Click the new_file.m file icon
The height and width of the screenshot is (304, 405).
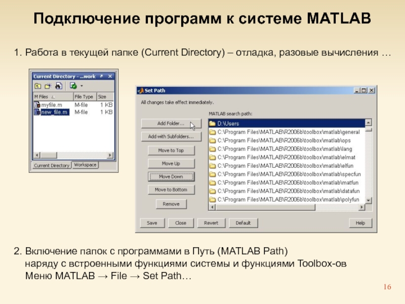37,112
